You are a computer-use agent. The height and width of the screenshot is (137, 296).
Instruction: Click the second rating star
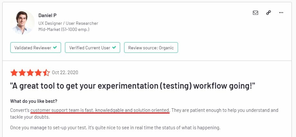[22, 73]
